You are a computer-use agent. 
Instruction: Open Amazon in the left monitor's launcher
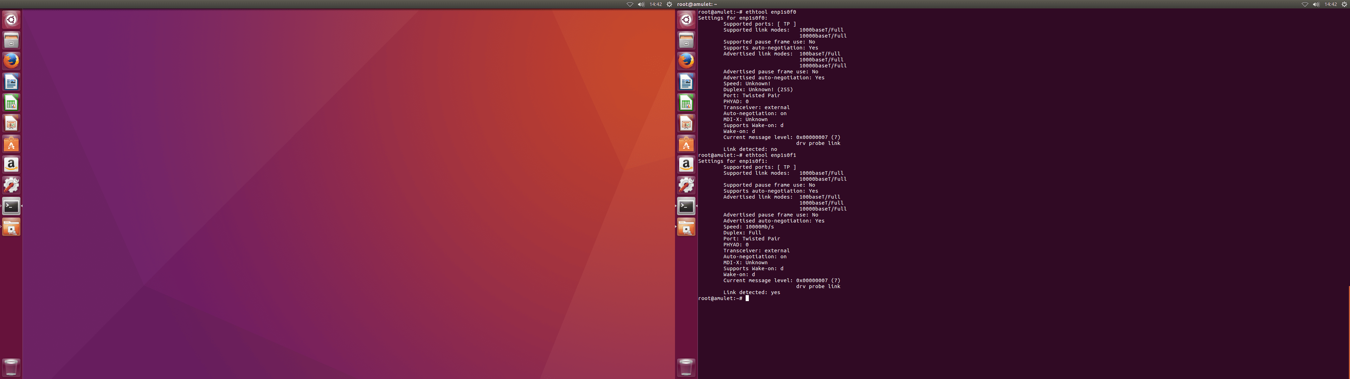[11, 164]
